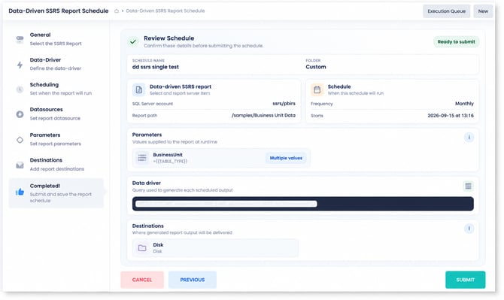Click the Destinations section info icon
This screenshot has height=300, width=504.
point(469,229)
